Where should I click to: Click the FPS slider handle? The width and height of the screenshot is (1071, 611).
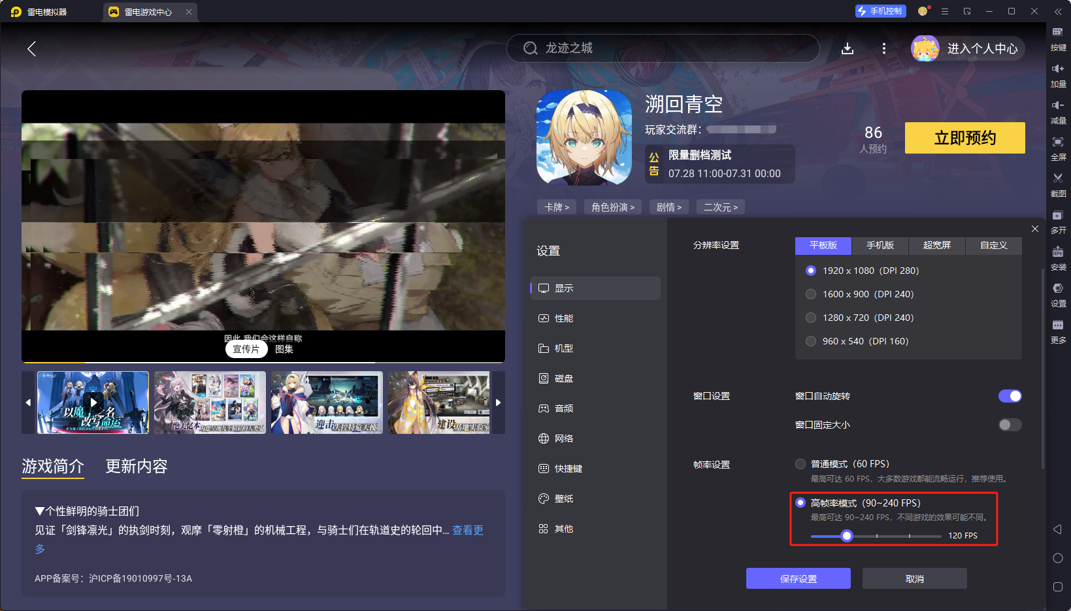pos(847,536)
